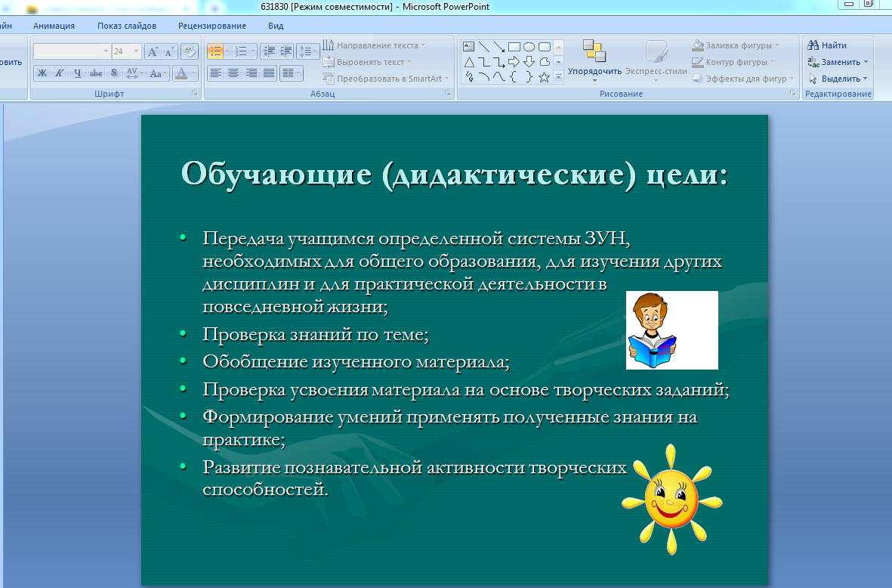Select the Arrow line shape
Image resolution: width=892 pixels, height=588 pixels.
point(499,47)
